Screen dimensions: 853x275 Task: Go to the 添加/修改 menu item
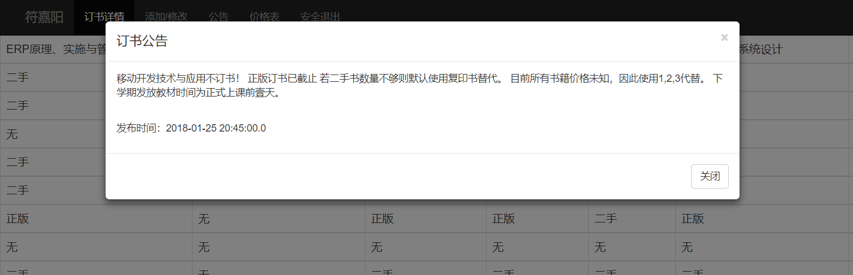pyautogui.click(x=165, y=17)
